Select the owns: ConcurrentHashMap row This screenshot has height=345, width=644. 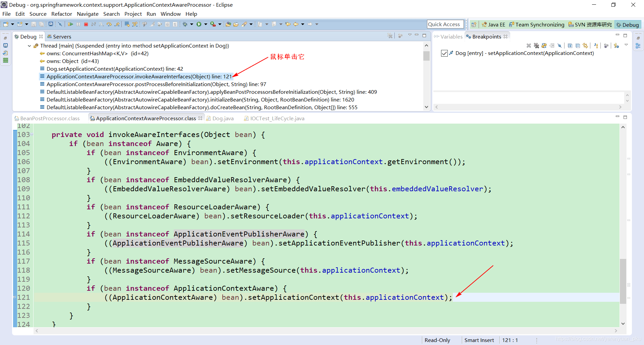tap(97, 53)
